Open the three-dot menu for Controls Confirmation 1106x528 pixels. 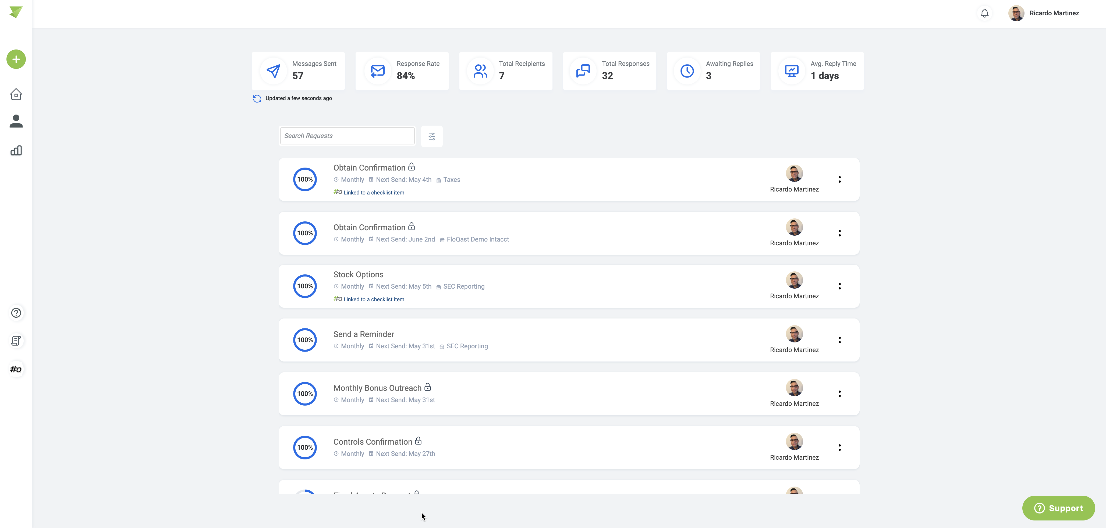839,447
